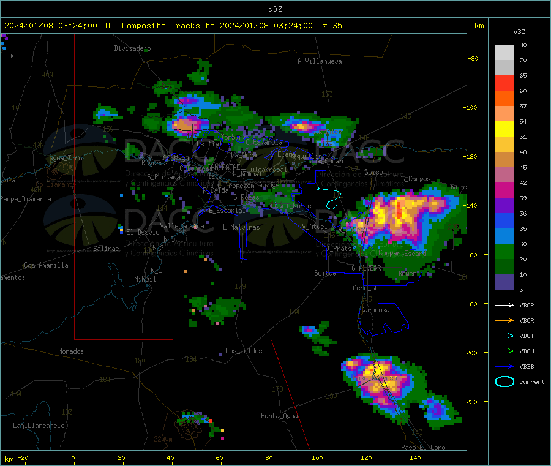Click the 'Divisadero' map label
The image size is (551, 466).
[x=132, y=48]
